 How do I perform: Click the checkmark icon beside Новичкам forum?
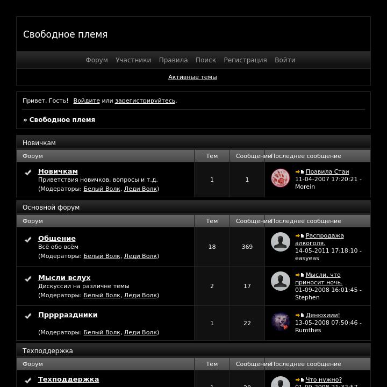click(28, 173)
